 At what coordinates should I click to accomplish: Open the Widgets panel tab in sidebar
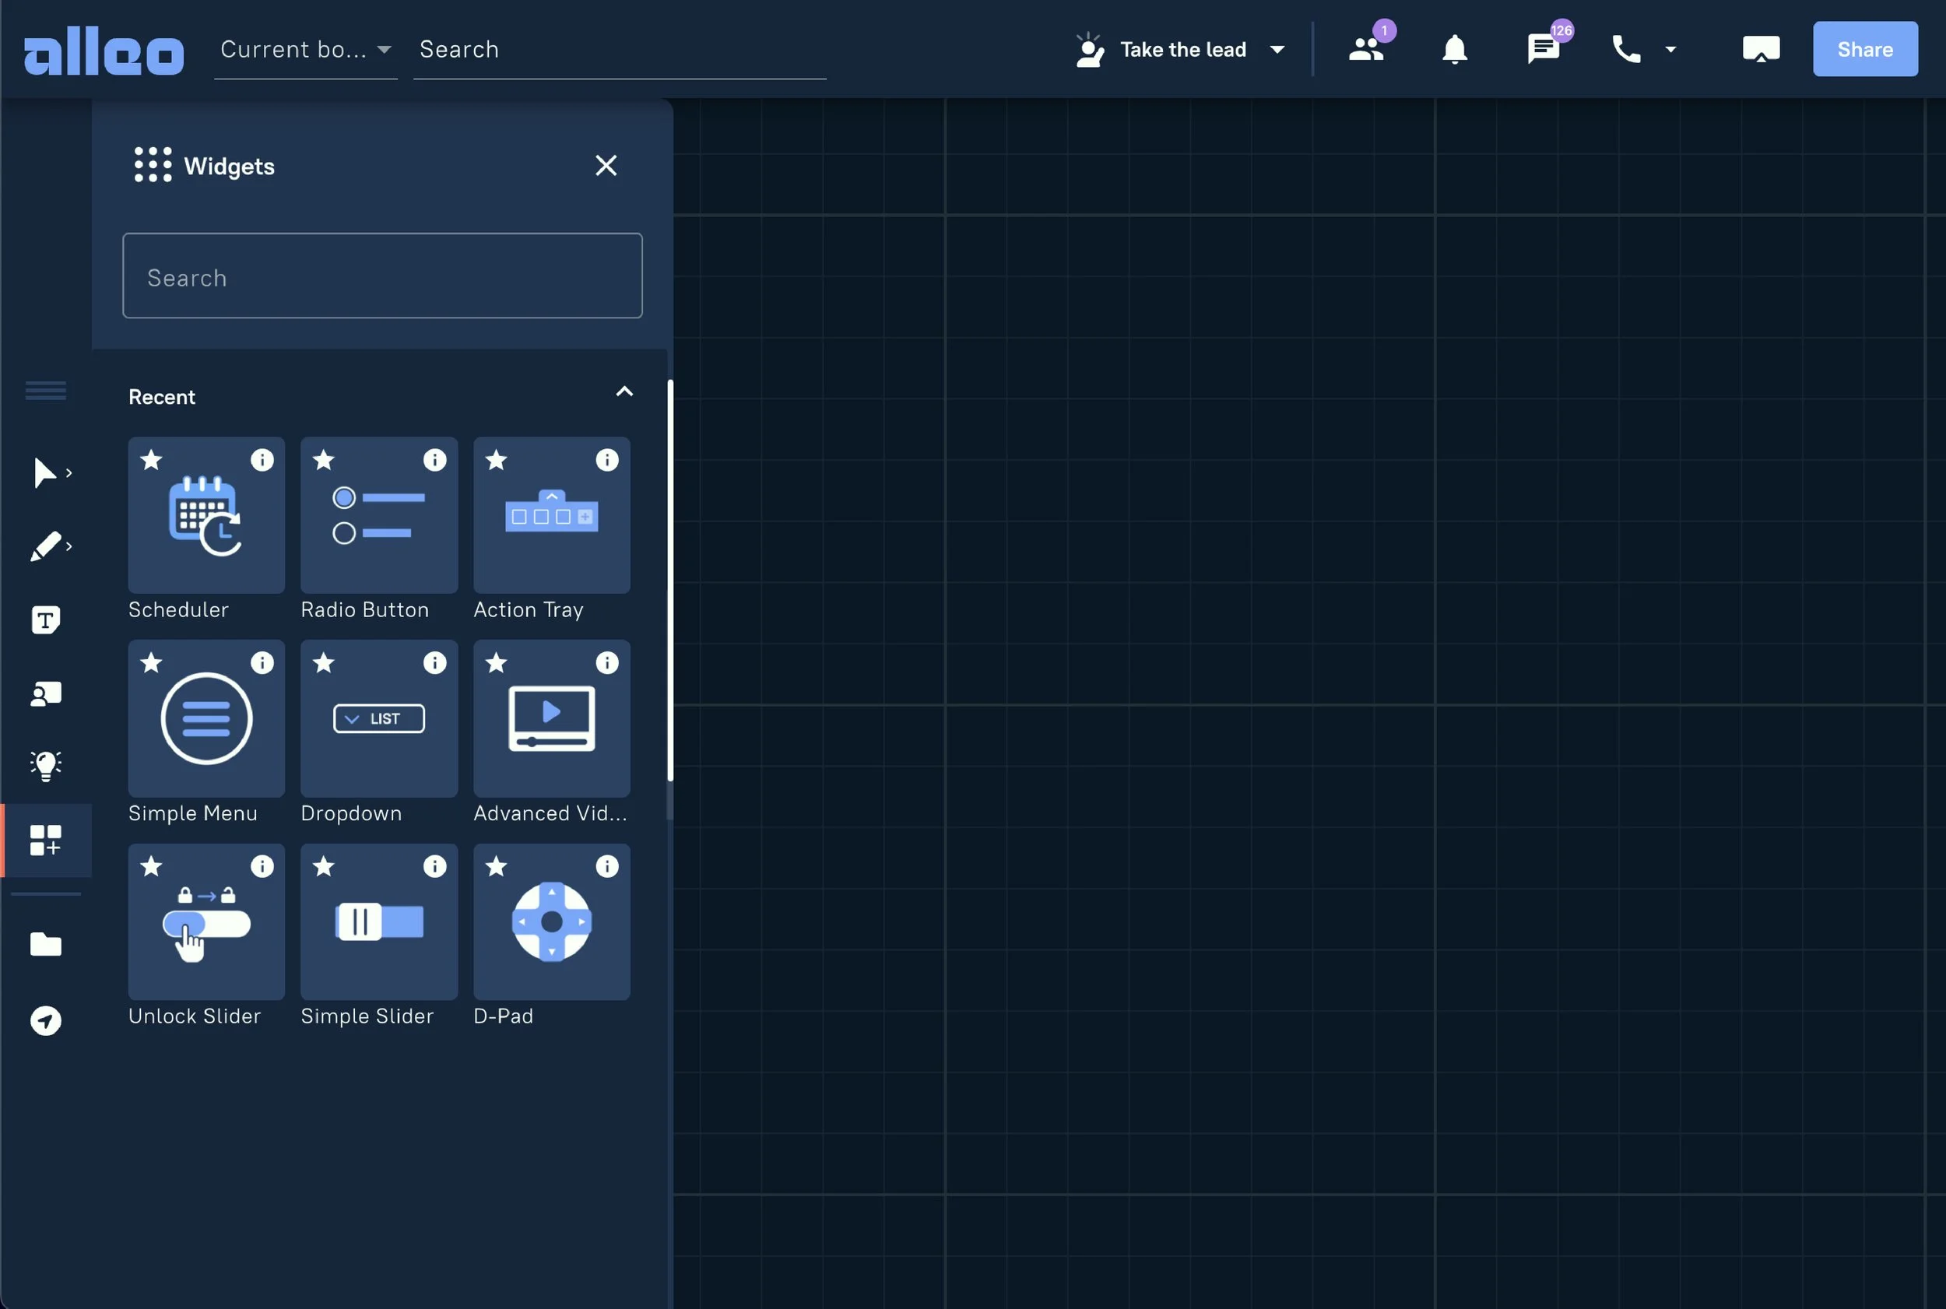(x=46, y=841)
